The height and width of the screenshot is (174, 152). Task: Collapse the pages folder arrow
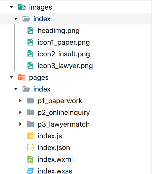[x=12, y=77]
